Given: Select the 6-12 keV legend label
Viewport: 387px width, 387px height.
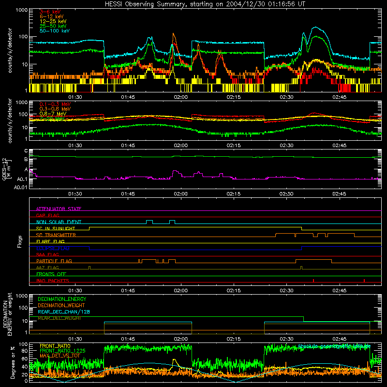Looking at the screenshot, I should click(52, 16).
